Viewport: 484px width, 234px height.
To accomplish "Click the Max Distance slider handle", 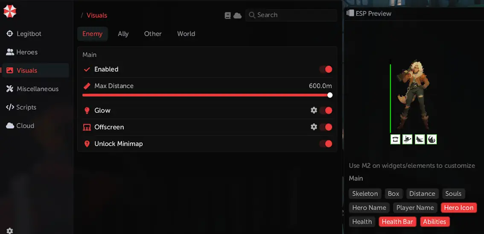I will pyautogui.click(x=330, y=95).
